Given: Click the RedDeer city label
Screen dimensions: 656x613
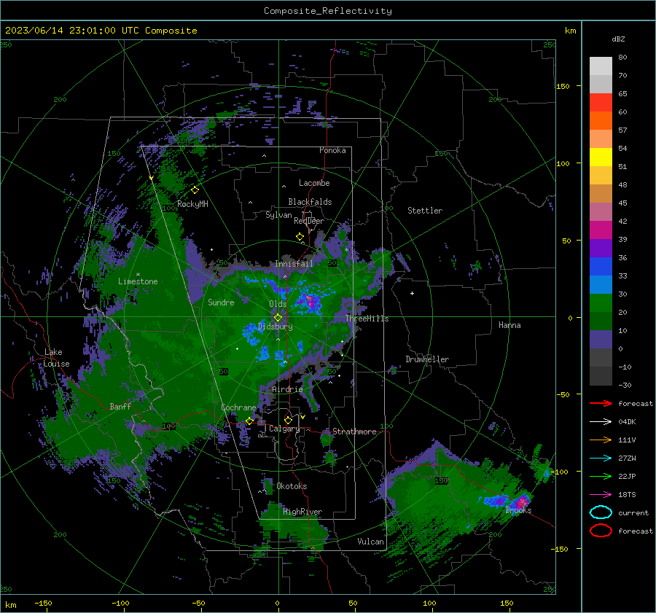Looking at the screenshot, I should tap(309, 221).
